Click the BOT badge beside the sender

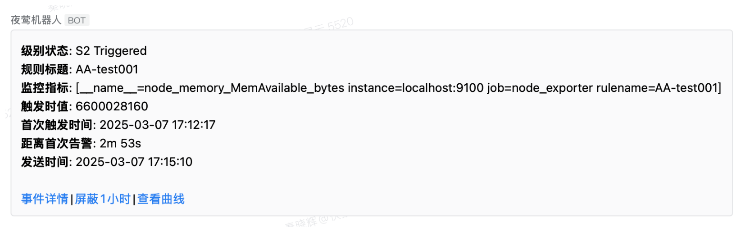click(x=77, y=20)
